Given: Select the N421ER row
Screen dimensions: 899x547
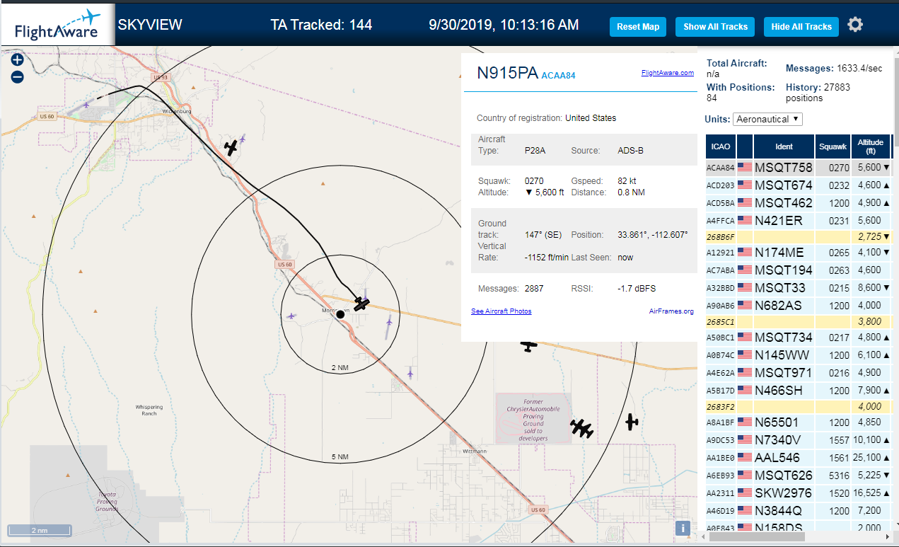Looking at the screenshot, I should (x=798, y=221).
